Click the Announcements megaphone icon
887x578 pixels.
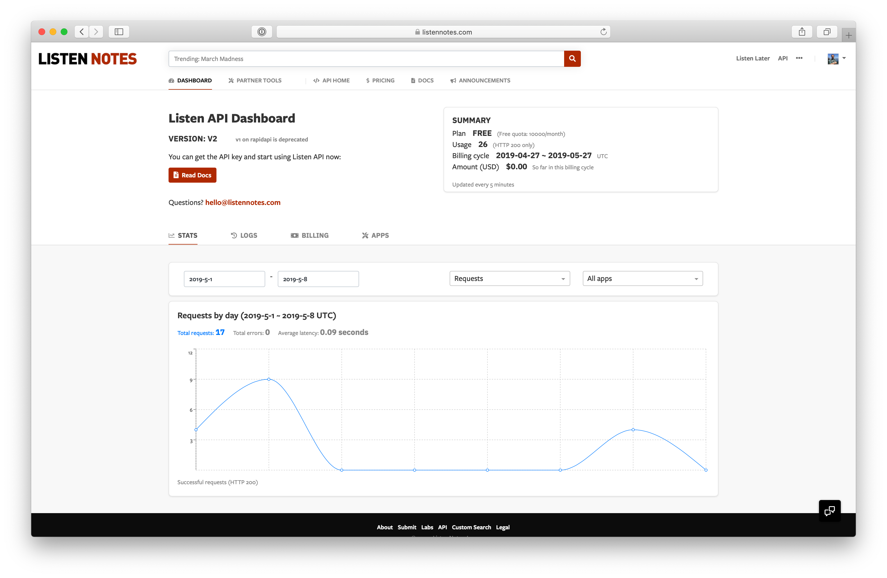click(x=452, y=80)
